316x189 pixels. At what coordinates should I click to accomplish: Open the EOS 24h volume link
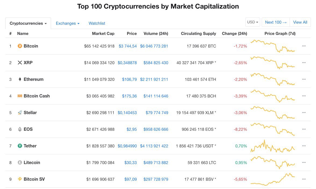[x=156, y=129]
